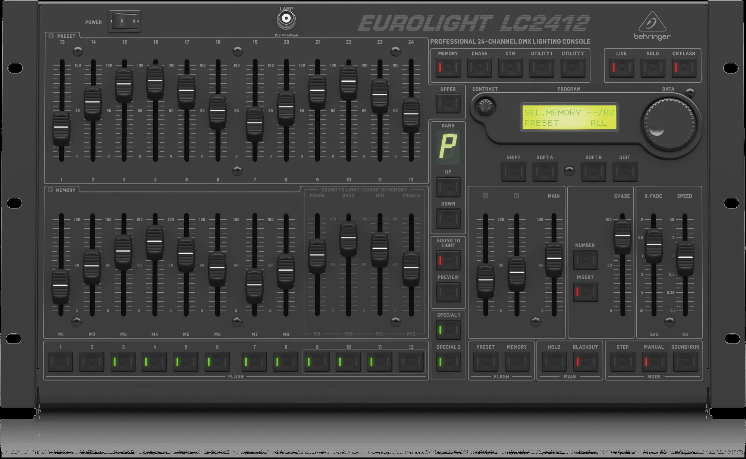
Task: Click the B master fader
Action: coord(517,273)
